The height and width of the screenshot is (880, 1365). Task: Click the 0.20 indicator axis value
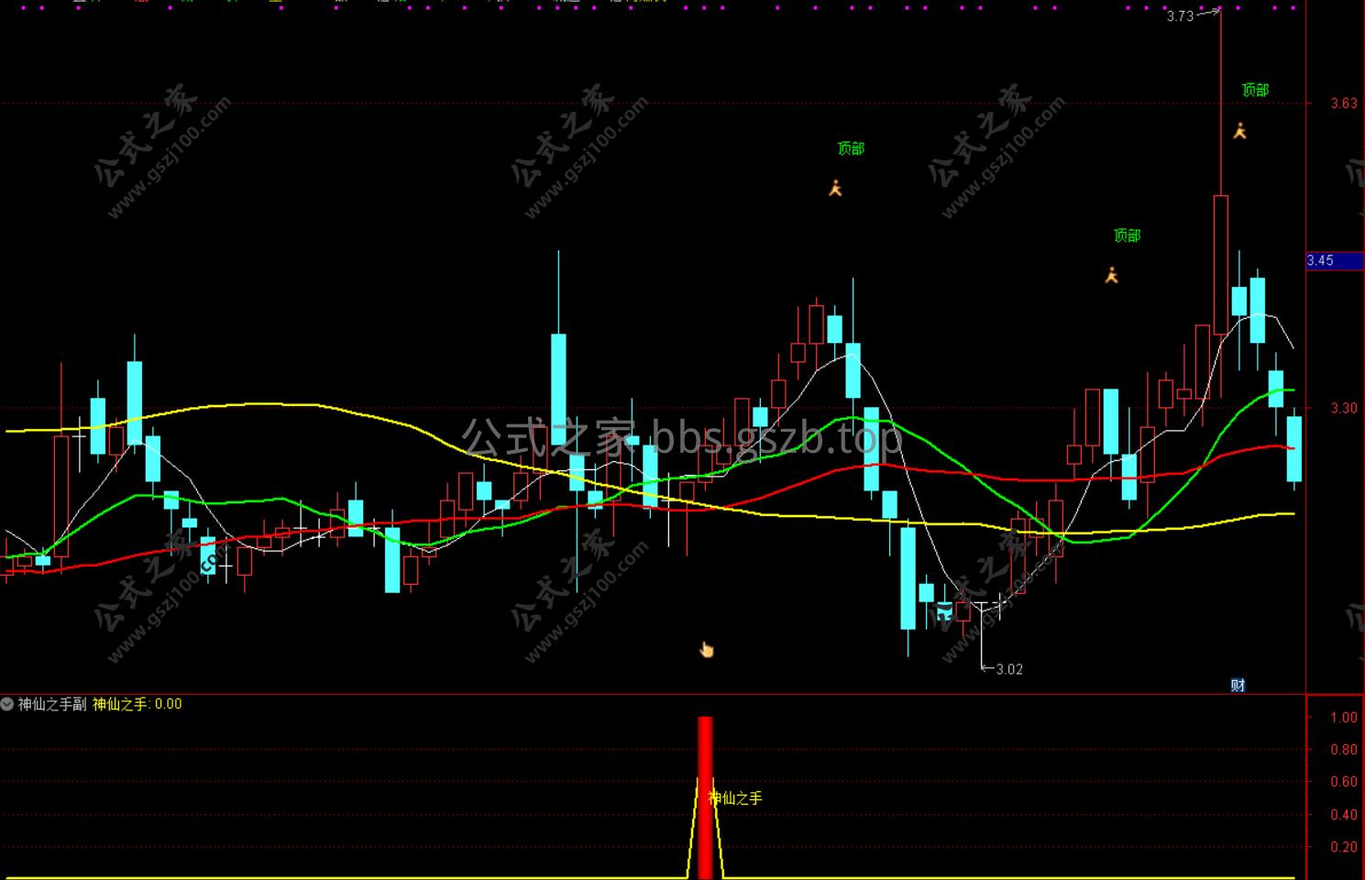(x=1344, y=847)
